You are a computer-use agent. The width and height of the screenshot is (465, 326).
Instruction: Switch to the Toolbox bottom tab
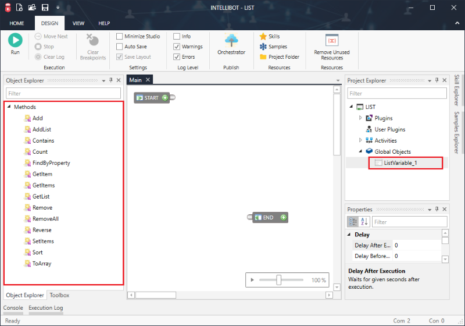[x=59, y=295]
